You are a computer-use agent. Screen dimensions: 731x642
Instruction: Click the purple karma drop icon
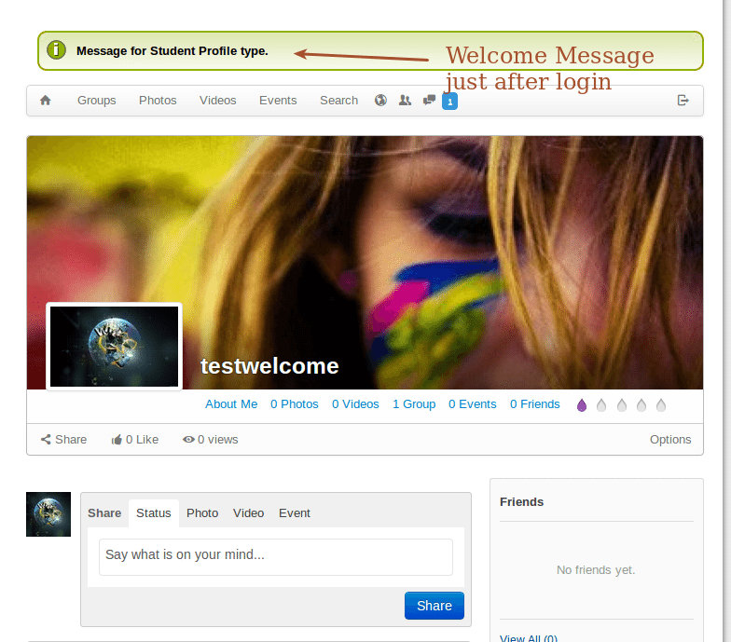[x=582, y=405]
